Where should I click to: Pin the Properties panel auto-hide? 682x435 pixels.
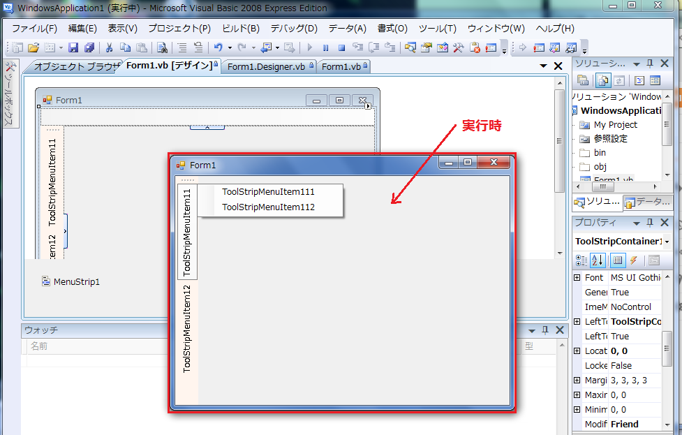pyautogui.click(x=650, y=222)
